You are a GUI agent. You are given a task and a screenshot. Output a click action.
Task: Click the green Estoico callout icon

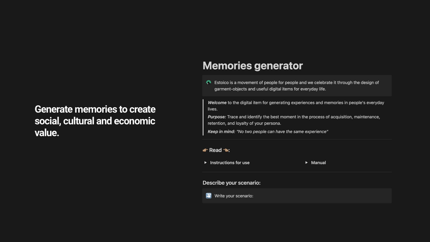tap(208, 82)
